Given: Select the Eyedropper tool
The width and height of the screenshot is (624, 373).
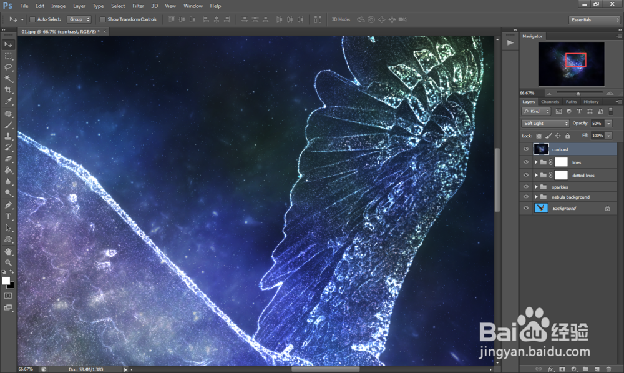Looking at the screenshot, I should click(x=8, y=101).
